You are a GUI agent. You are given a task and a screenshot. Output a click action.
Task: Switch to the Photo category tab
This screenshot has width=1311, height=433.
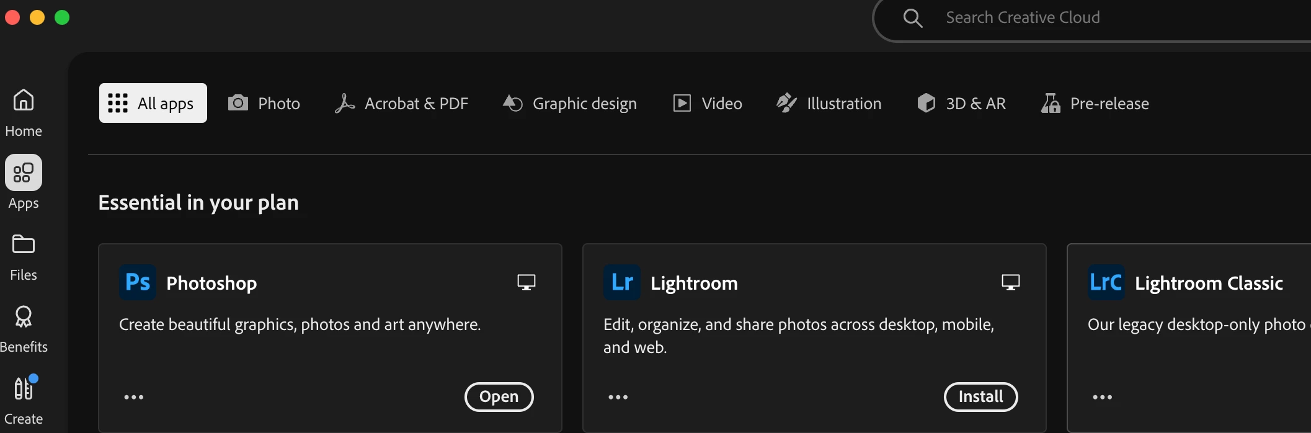click(x=264, y=103)
